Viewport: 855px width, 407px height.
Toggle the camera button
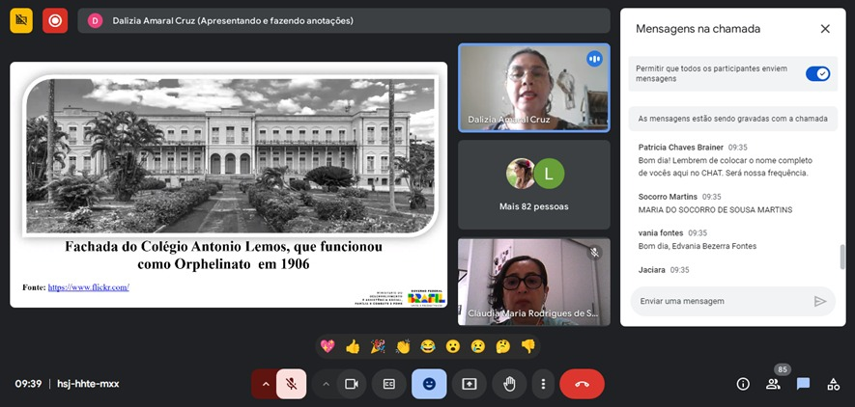pyautogui.click(x=351, y=384)
